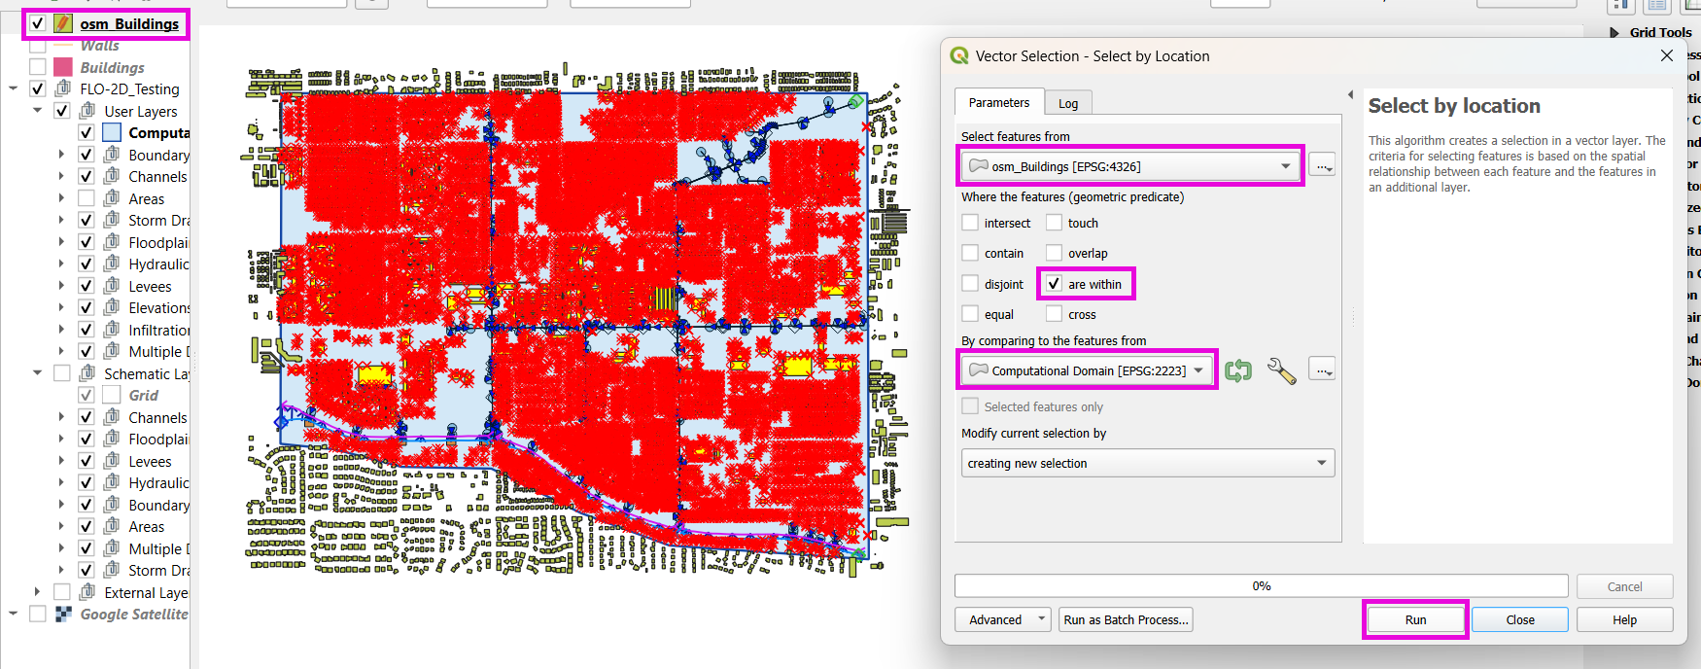Open the 'Select features from' layer dropdown
Viewport: 1701px width, 669px height.
point(1131,166)
